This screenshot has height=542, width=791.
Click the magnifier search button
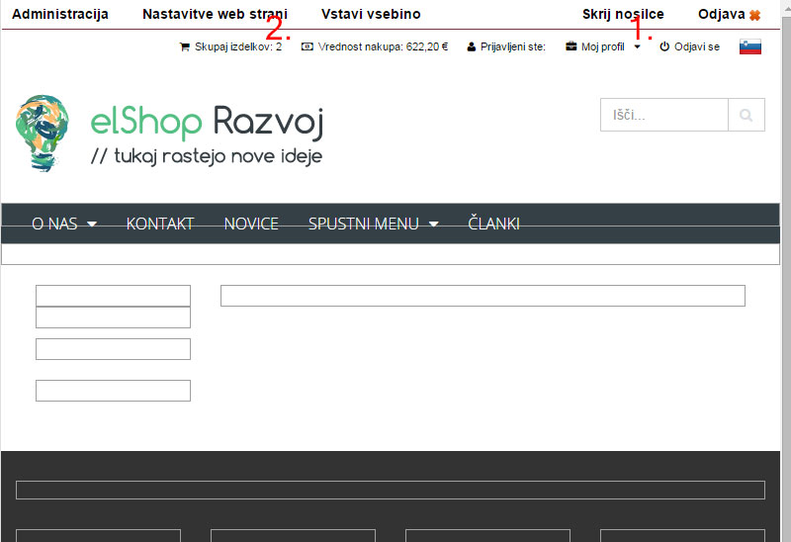click(x=747, y=115)
